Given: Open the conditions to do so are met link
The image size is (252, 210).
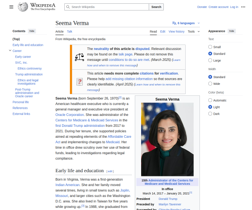Looking at the screenshot, I should [x=129, y=60].
